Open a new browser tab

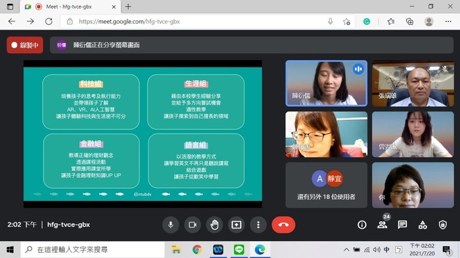(128, 7)
